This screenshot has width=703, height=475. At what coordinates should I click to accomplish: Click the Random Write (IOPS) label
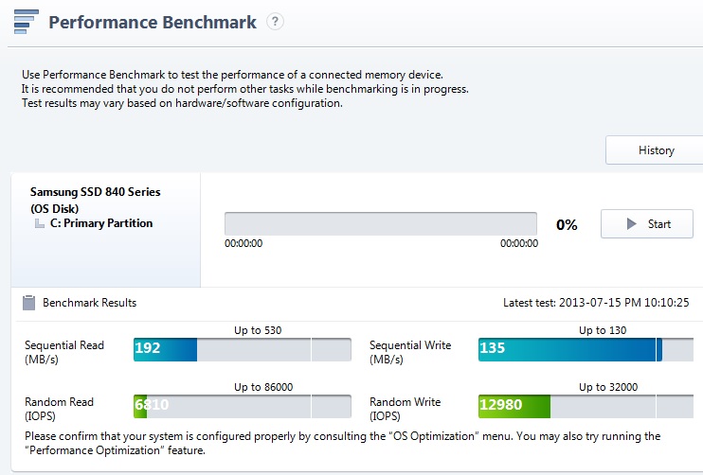click(405, 409)
